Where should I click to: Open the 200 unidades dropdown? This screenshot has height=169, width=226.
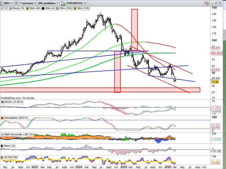point(48,3)
